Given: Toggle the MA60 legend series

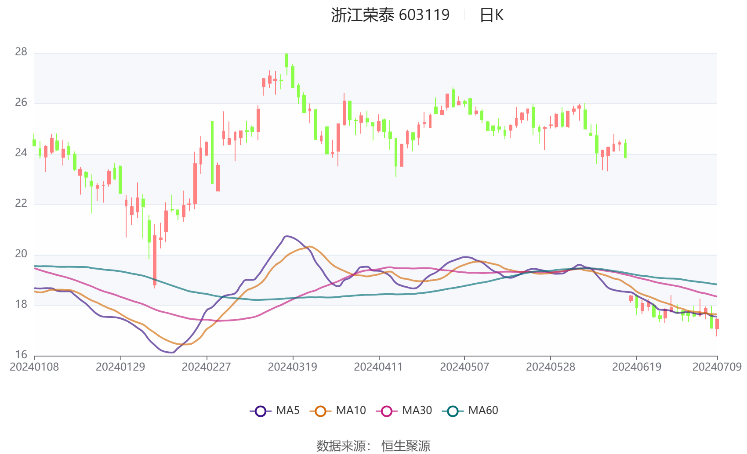Looking at the screenshot, I should pyautogui.click(x=470, y=411).
